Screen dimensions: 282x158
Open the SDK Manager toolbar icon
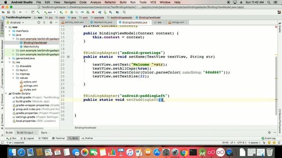click(x=111, y=12)
